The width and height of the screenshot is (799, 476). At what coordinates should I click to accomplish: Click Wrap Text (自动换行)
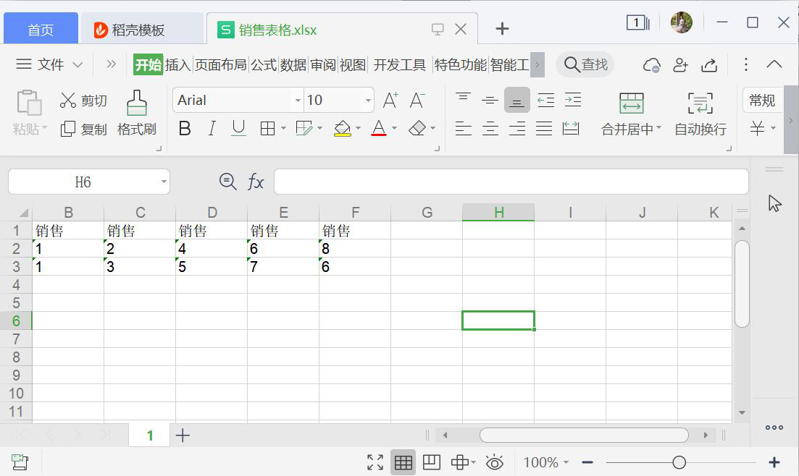[x=700, y=114]
